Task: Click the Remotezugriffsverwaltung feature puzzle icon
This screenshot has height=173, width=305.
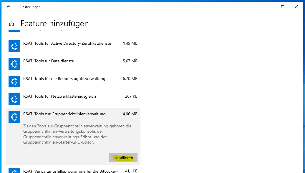Action: pos(14,81)
